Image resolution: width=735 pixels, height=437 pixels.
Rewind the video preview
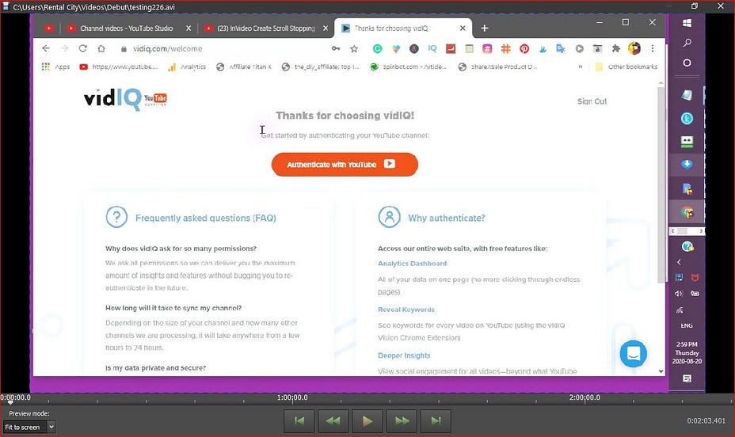(x=333, y=421)
